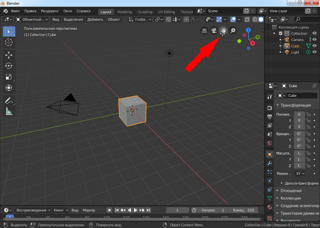Open the rotation mode XY dropdown
The width and height of the screenshot is (320, 228).
pyautogui.click(x=300, y=174)
